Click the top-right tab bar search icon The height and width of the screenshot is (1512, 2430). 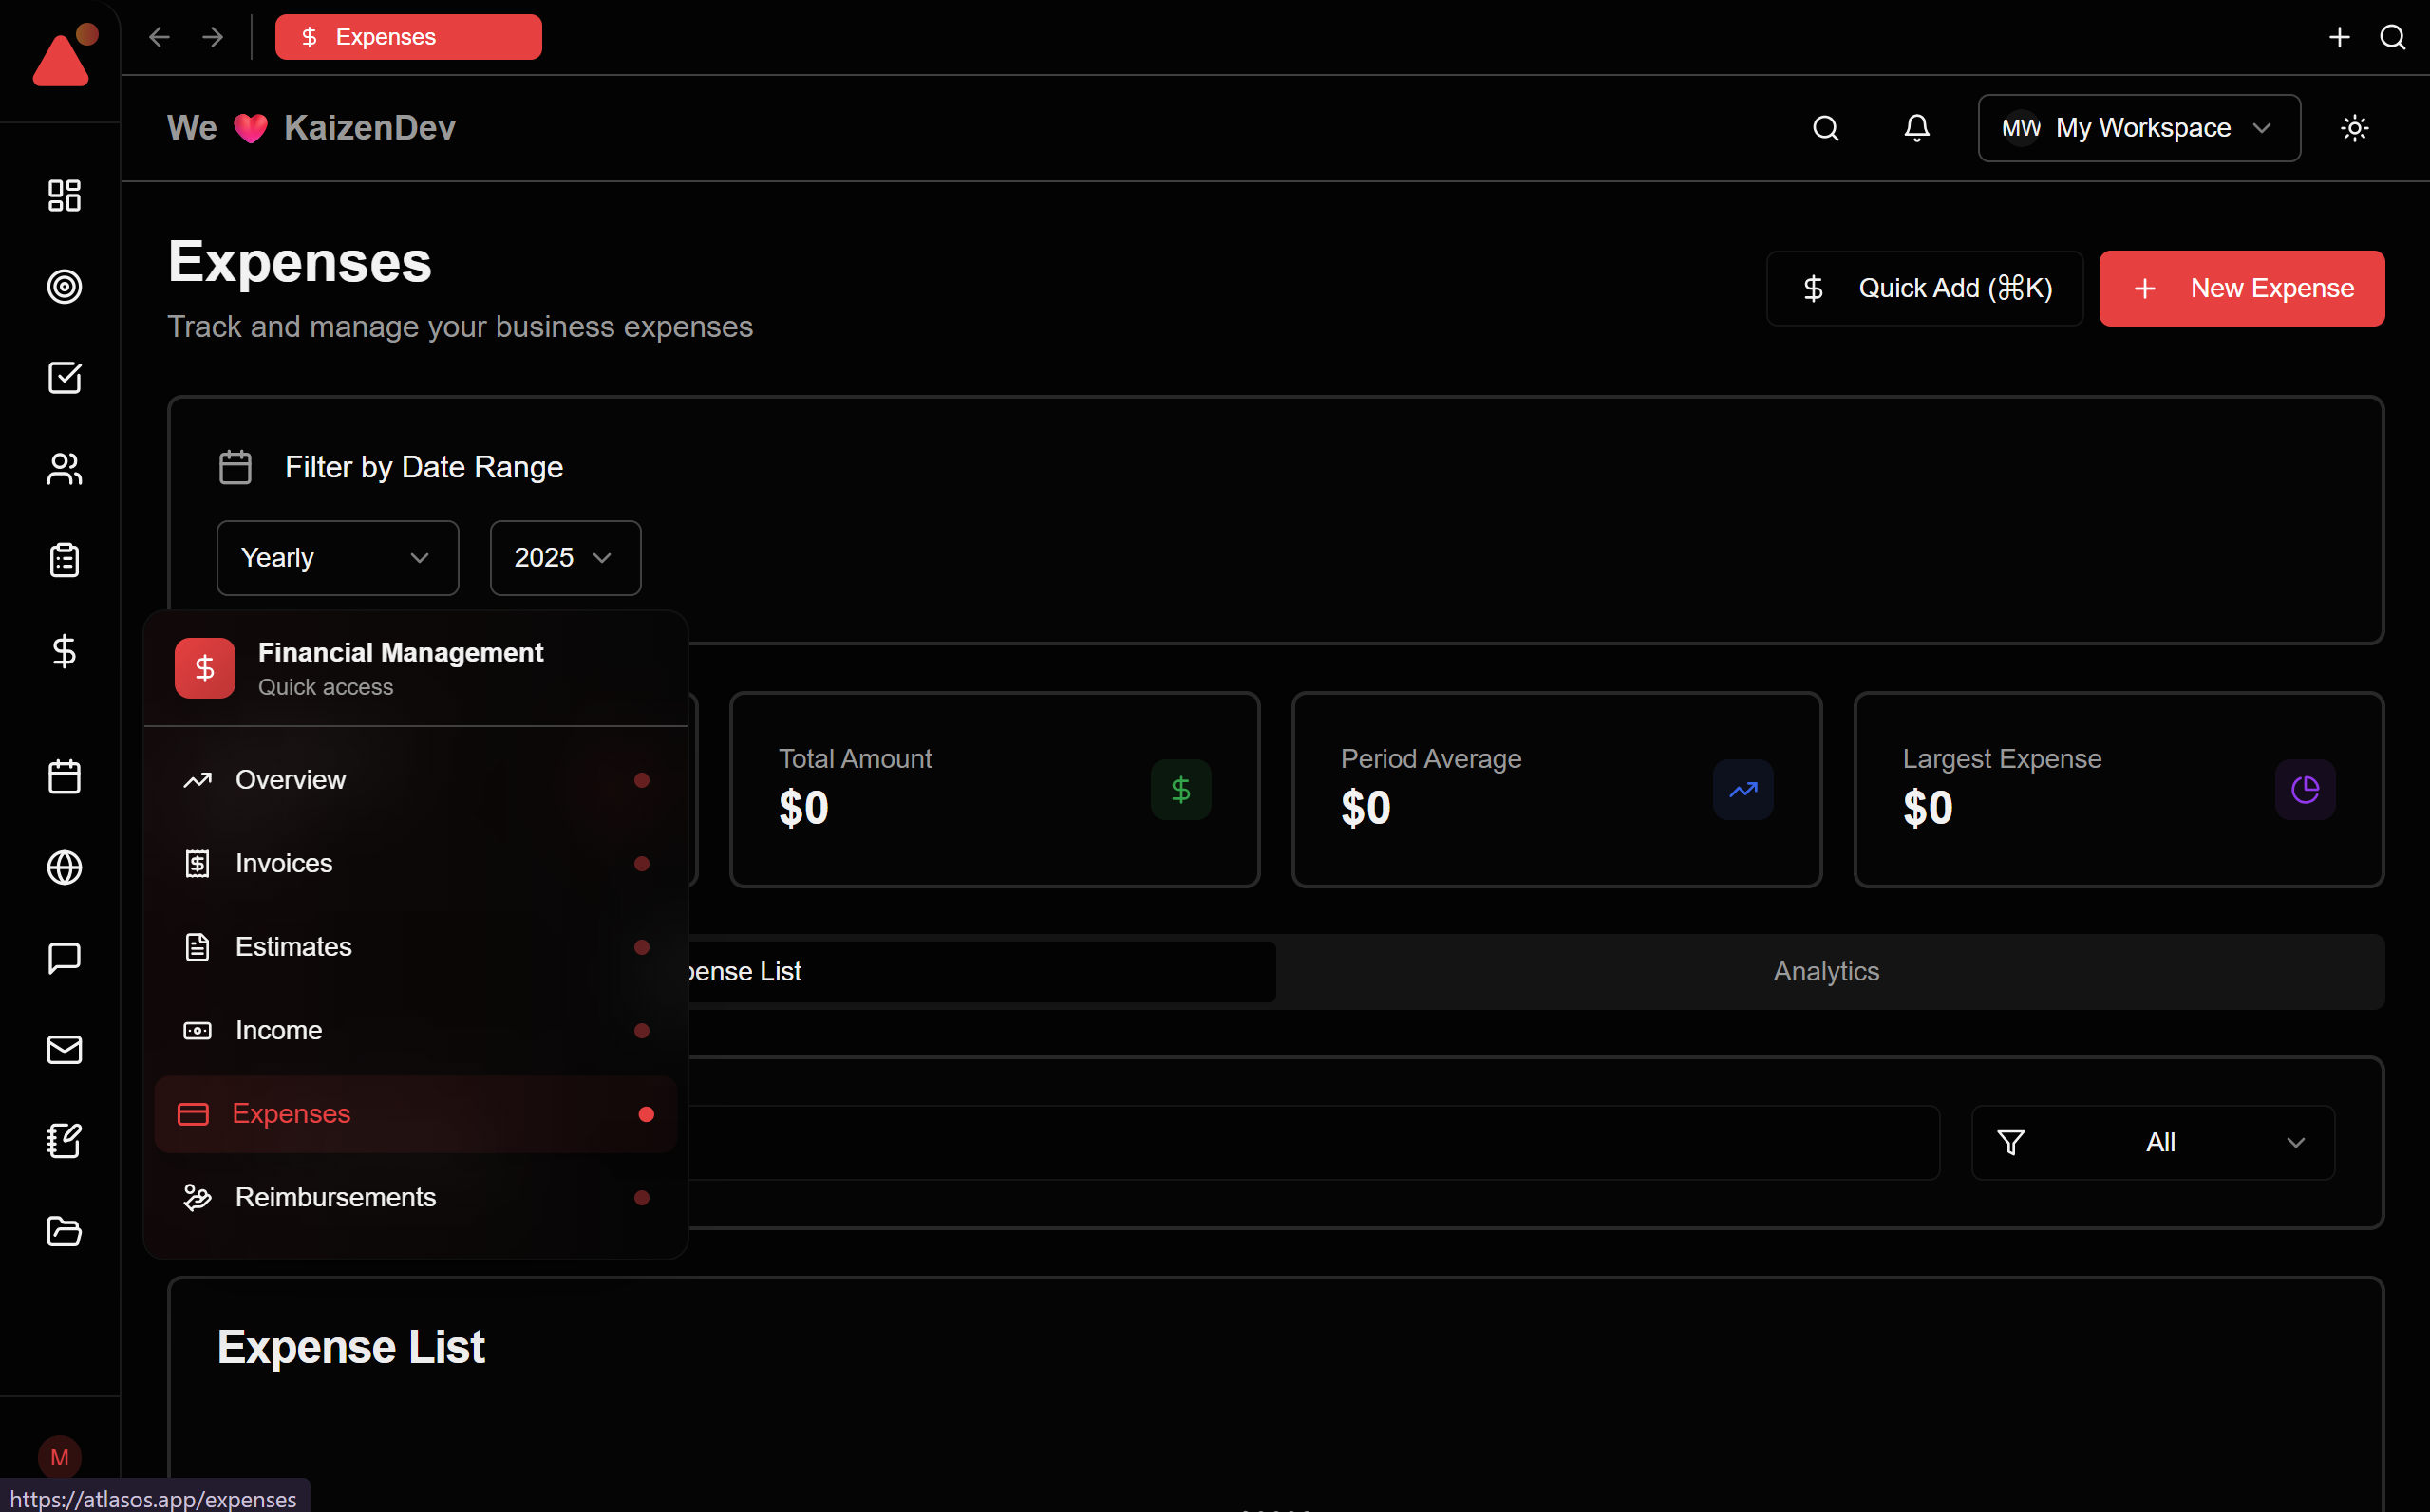pos(2392,37)
